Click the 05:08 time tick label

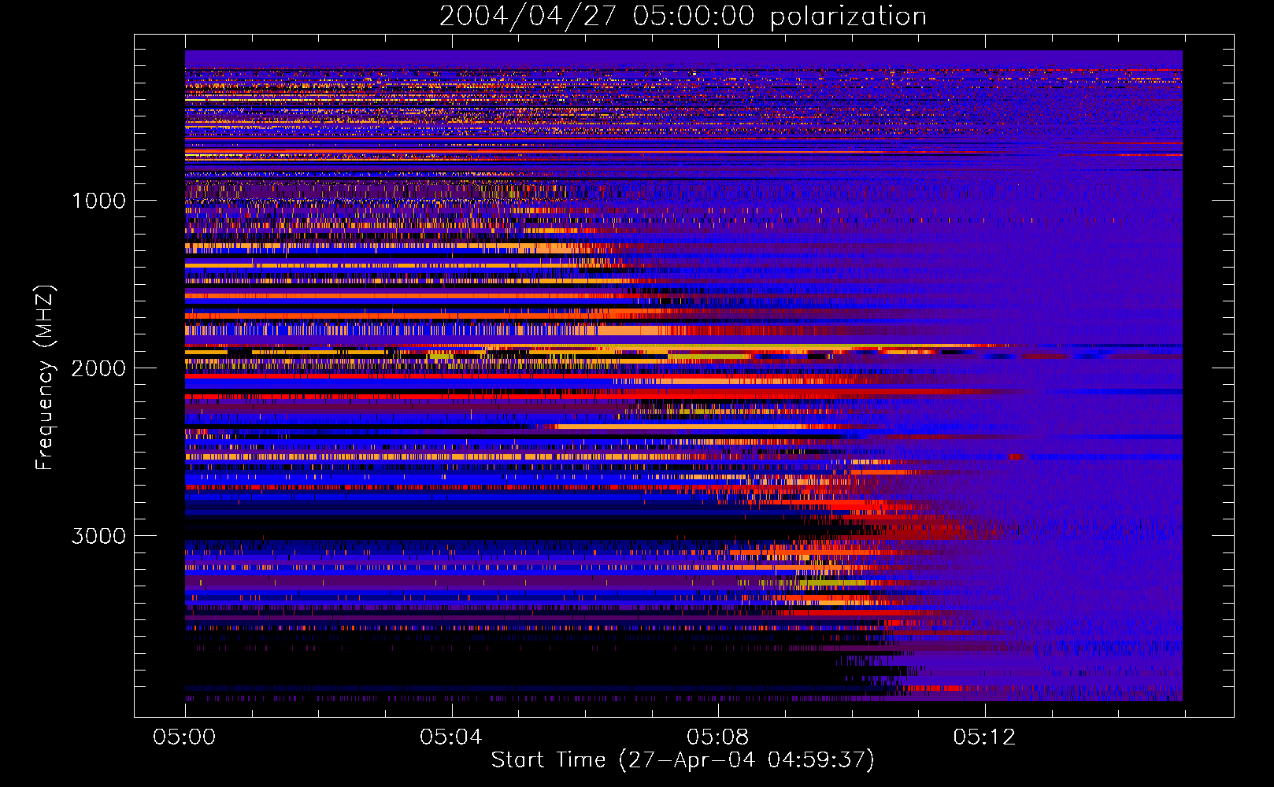click(717, 737)
